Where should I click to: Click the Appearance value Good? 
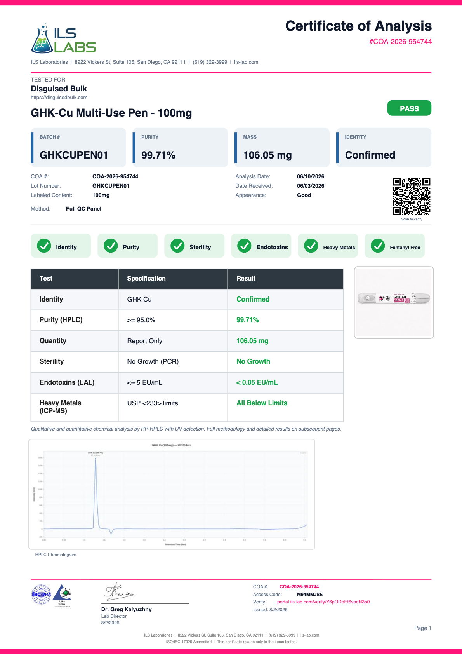coord(304,195)
